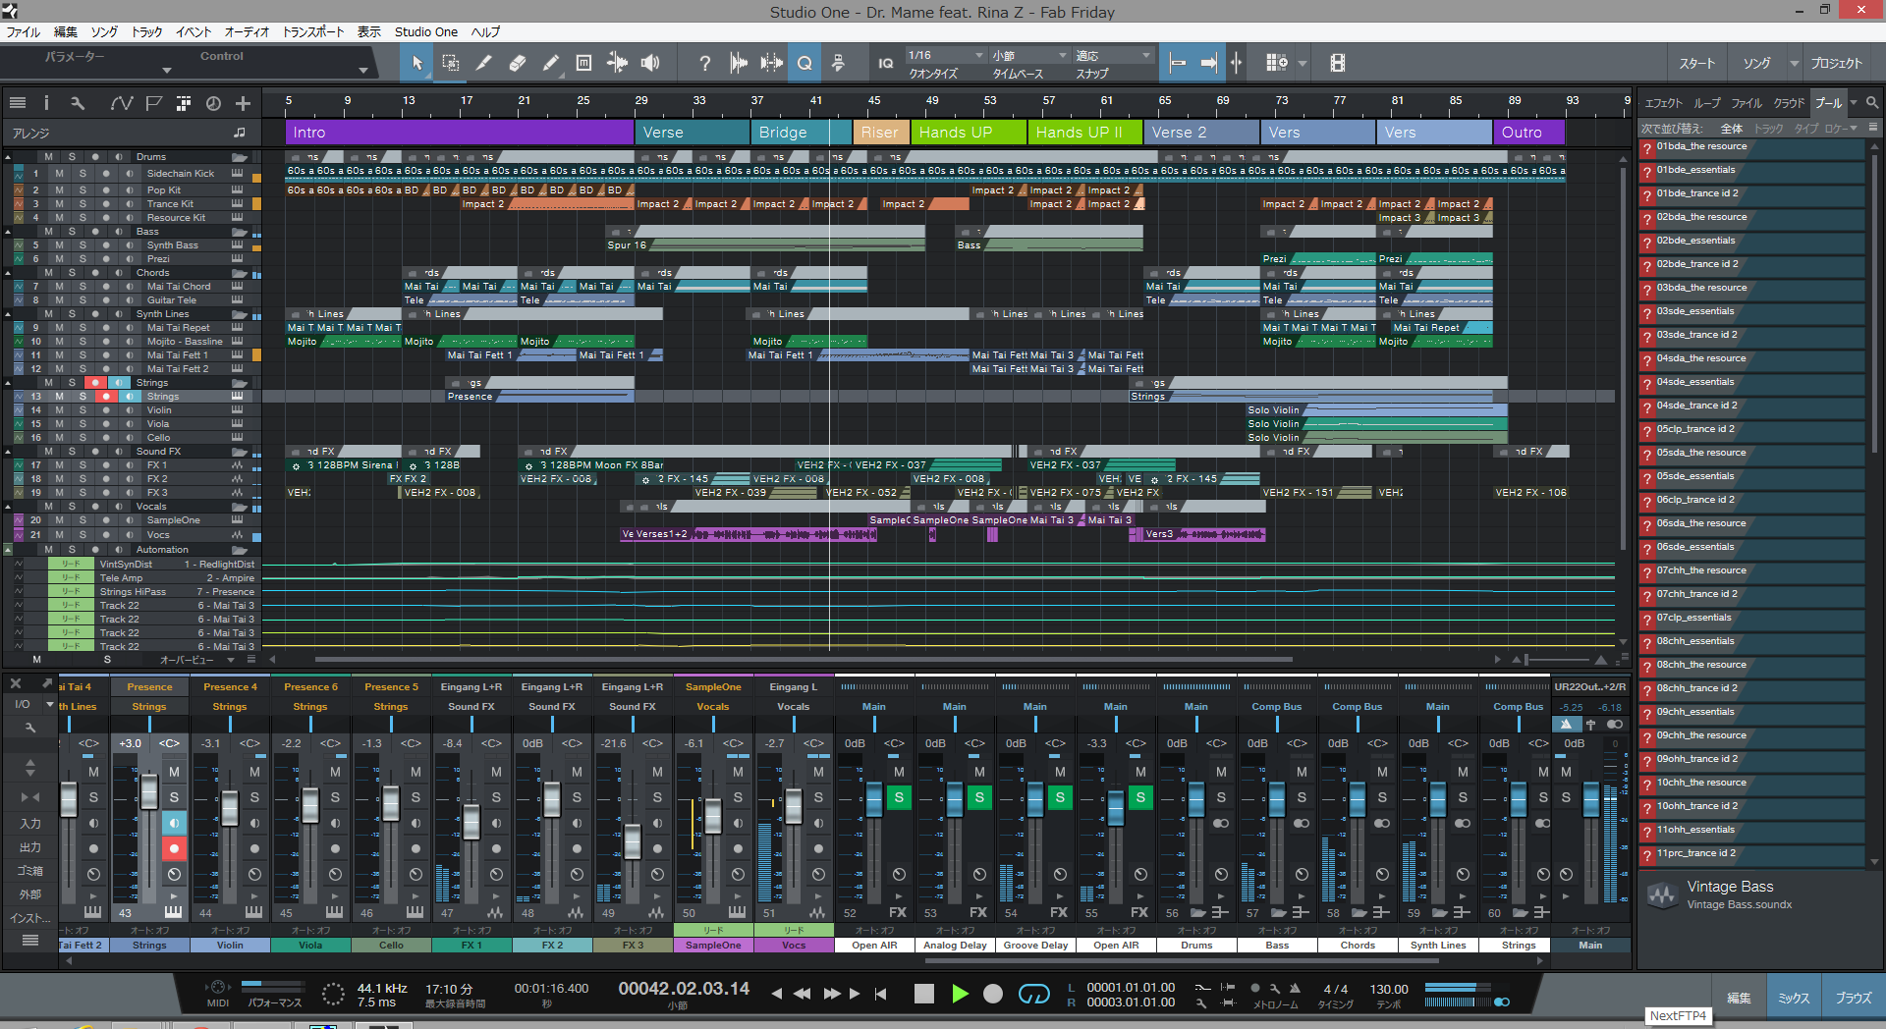1886x1029 pixels.
Task: Mute the Presence Strings mixer channel 43
Action: 174,772
